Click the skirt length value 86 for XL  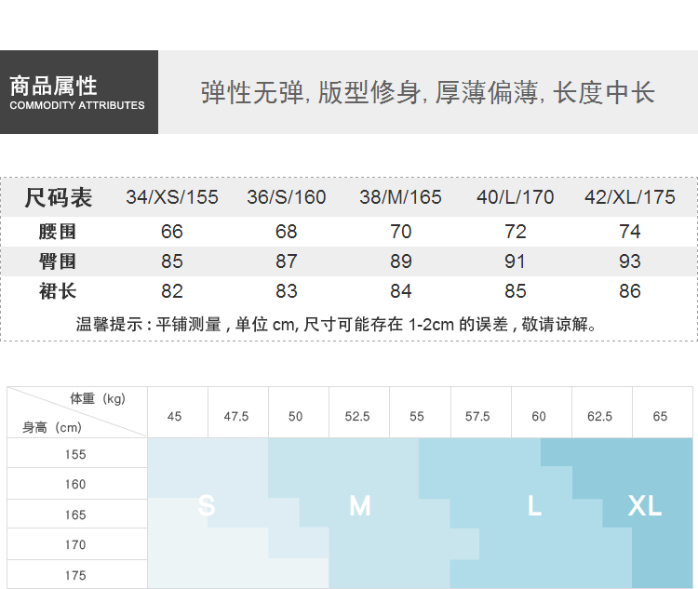pyautogui.click(x=630, y=291)
